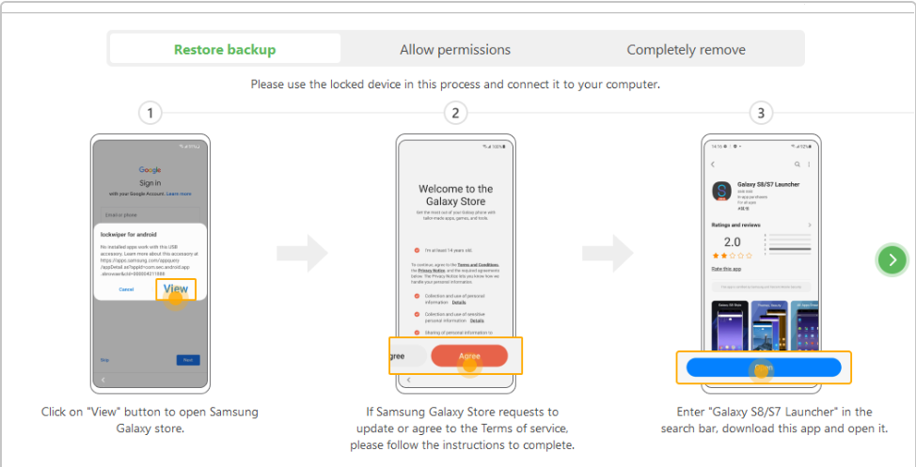Image resolution: width=916 pixels, height=467 pixels.
Task: Click Cancel in the lockwiper dialog
Action: click(x=126, y=289)
